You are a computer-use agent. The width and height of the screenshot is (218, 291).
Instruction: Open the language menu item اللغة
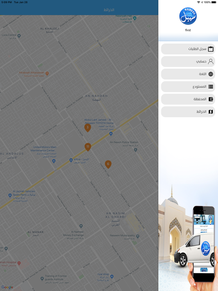[188, 74]
